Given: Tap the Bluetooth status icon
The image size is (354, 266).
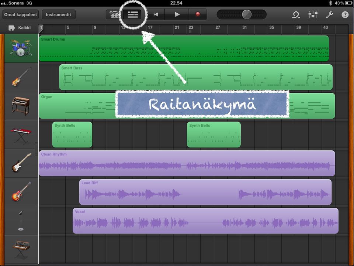Looking at the screenshot, I should (x=330, y=3).
